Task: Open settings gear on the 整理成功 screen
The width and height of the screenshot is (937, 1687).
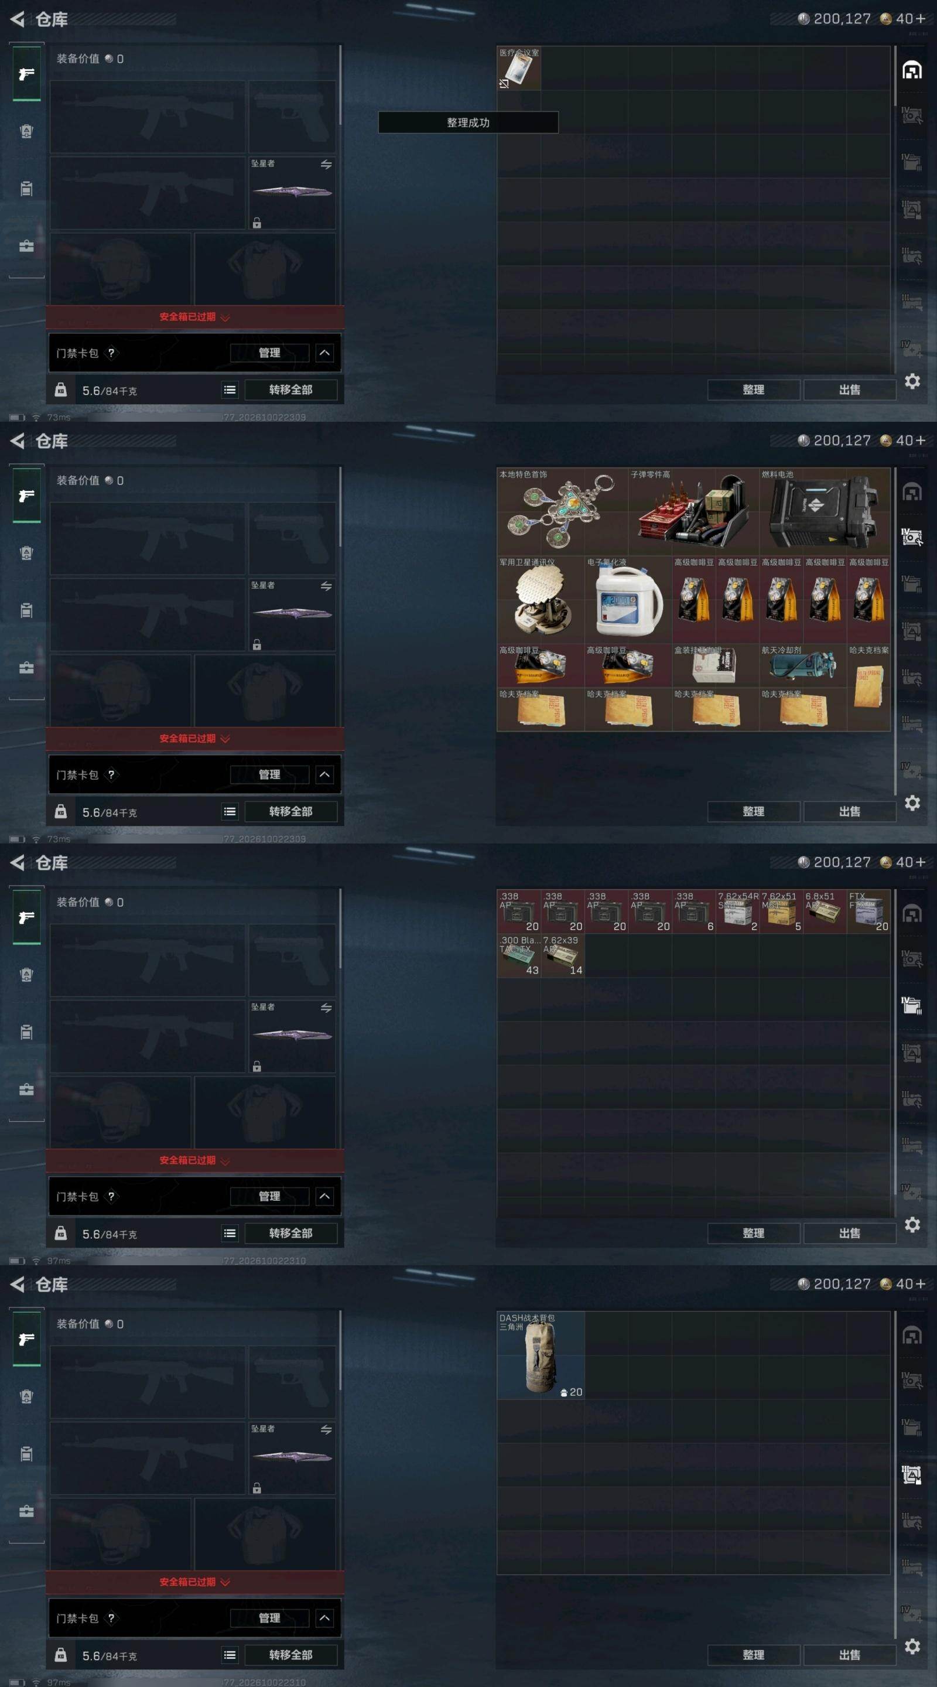Action: [x=912, y=381]
